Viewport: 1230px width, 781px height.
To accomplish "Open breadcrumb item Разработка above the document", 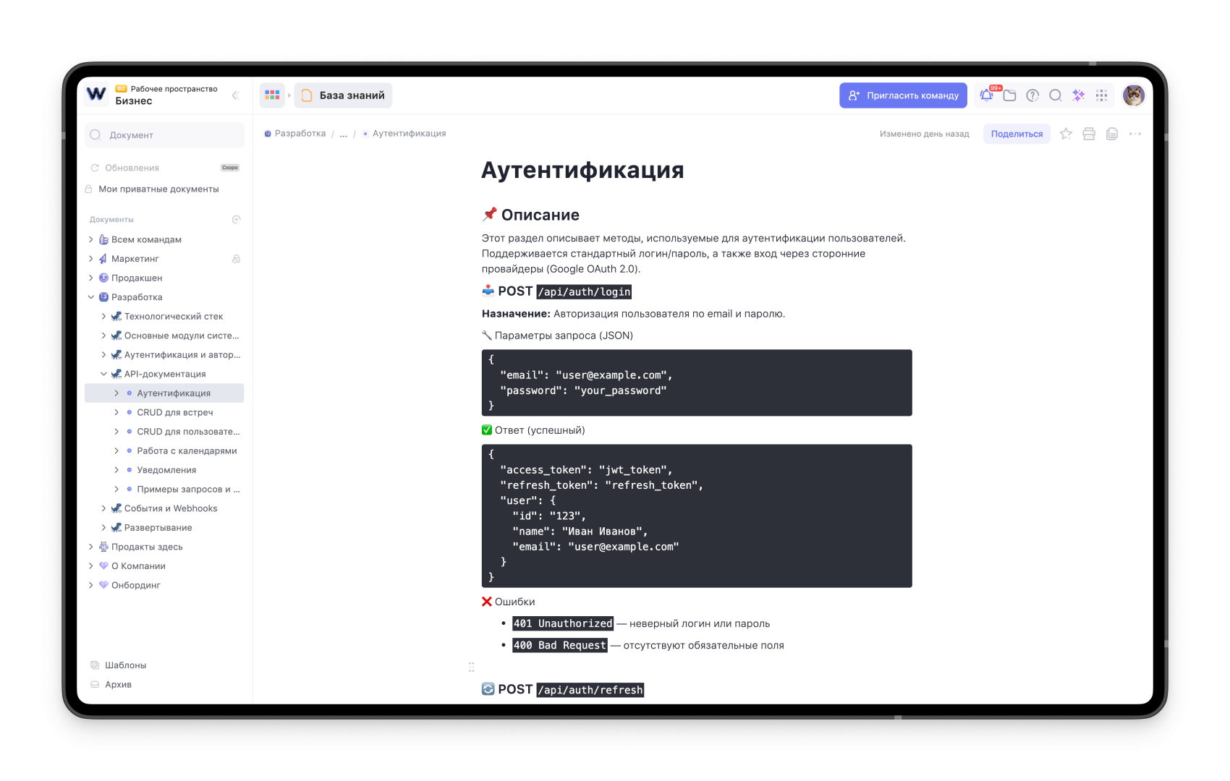I will click(300, 133).
